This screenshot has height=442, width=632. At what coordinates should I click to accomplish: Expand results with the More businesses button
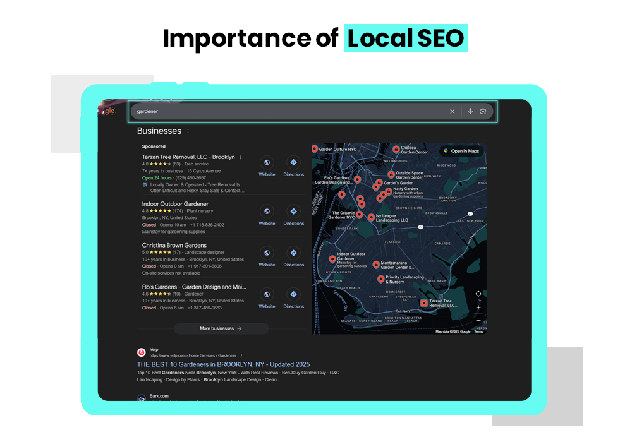(221, 329)
